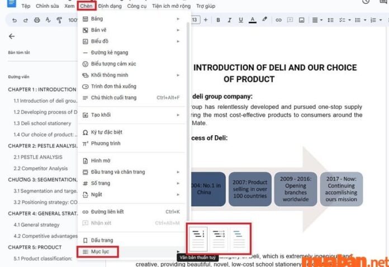This screenshot has width=389, height=267.
Task: Go to 2.2 Competitor Analysis heading
Action: click(x=41, y=168)
